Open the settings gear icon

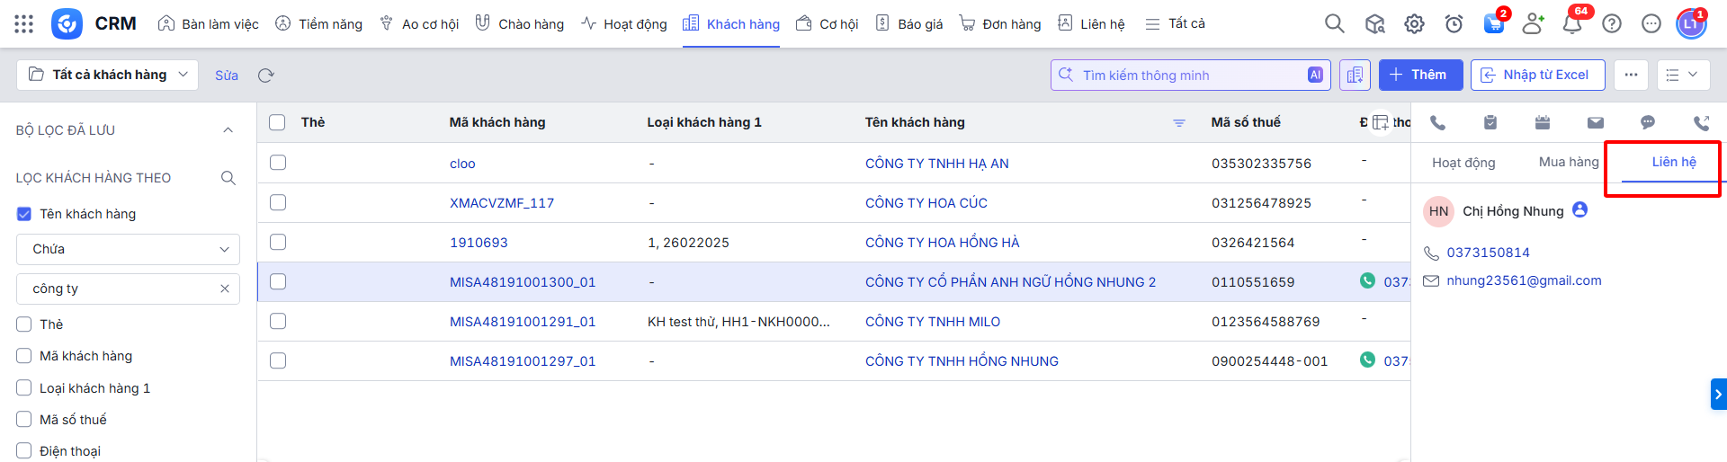1414,24
